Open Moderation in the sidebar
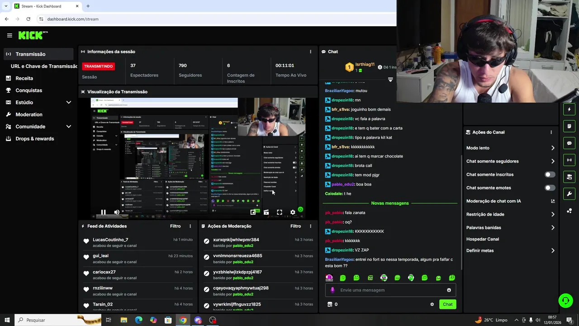 tap(29, 115)
